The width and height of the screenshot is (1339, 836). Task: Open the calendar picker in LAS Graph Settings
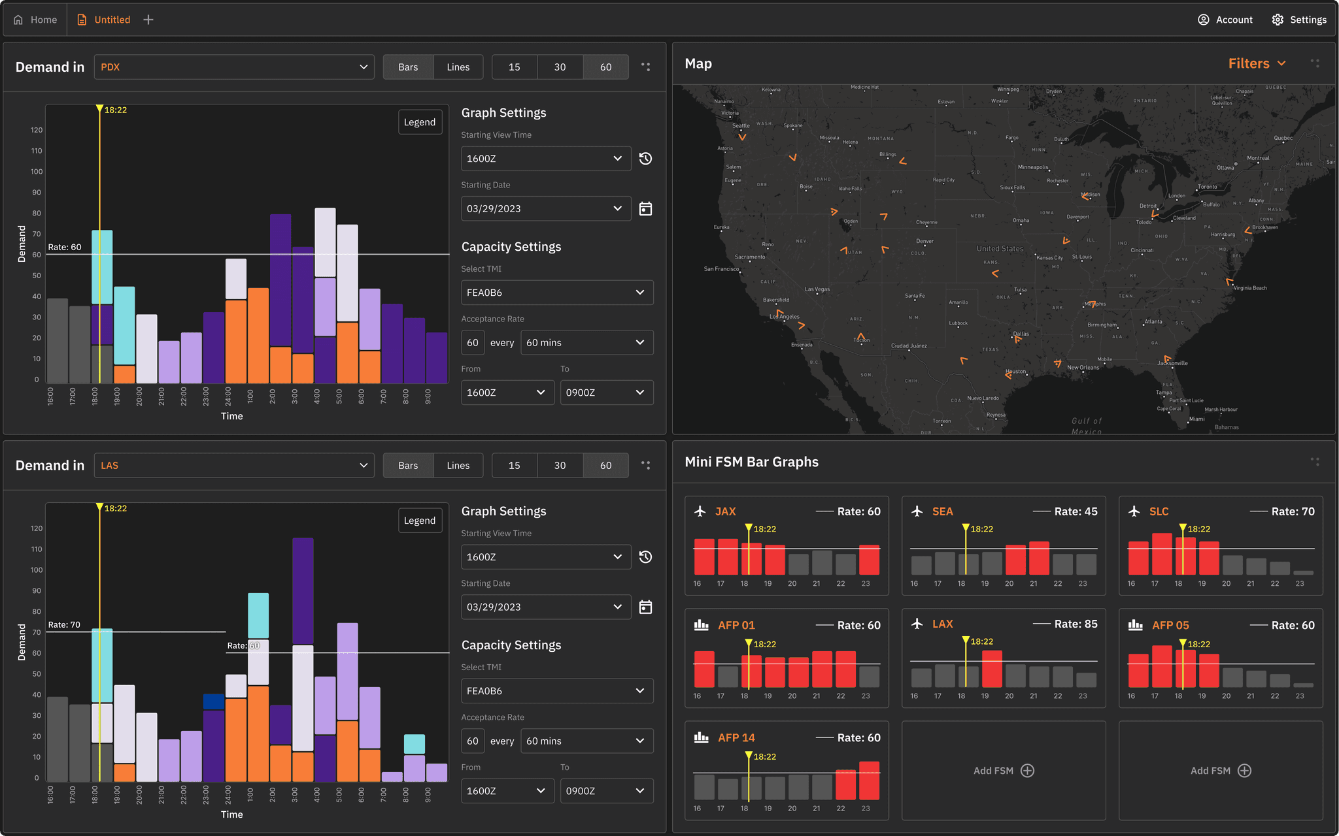pyautogui.click(x=645, y=607)
